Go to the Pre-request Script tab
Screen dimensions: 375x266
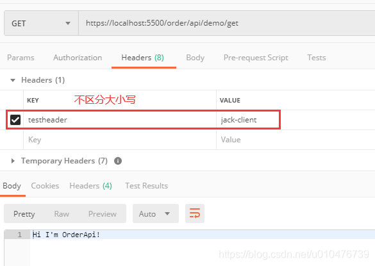point(256,58)
